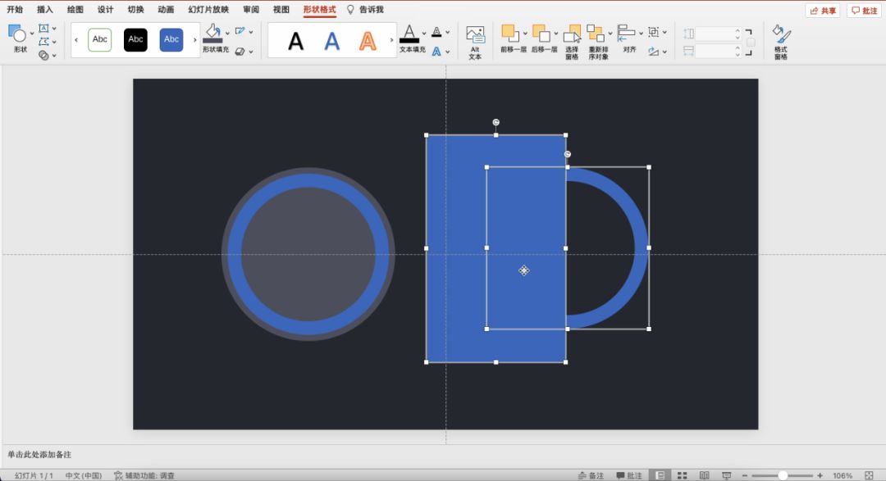Click the fit slide to window icon
This screenshot has height=481, width=886.
coord(869,475)
